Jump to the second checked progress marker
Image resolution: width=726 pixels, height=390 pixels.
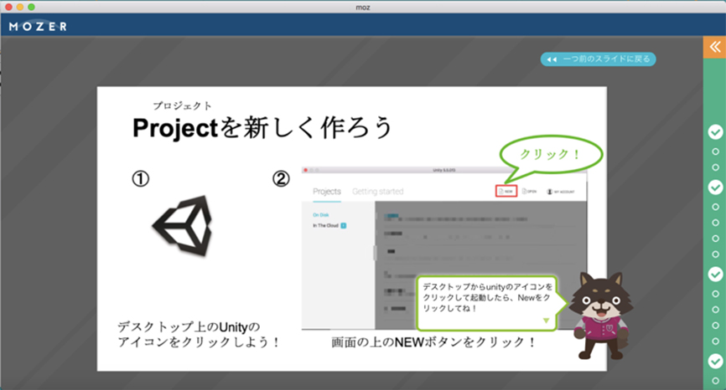[x=715, y=187]
